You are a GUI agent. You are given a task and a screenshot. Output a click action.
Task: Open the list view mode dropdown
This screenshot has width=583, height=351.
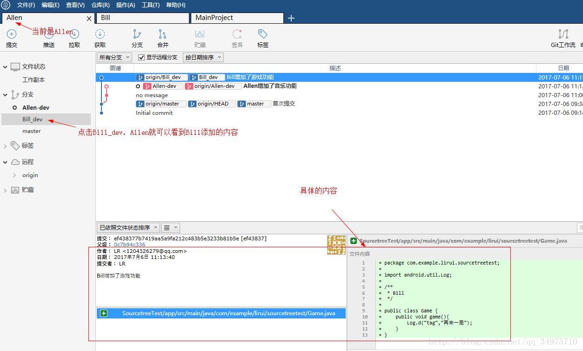[170, 227]
